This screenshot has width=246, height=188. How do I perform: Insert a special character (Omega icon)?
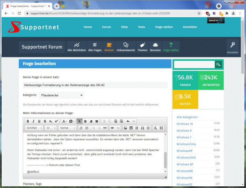pos(142,128)
